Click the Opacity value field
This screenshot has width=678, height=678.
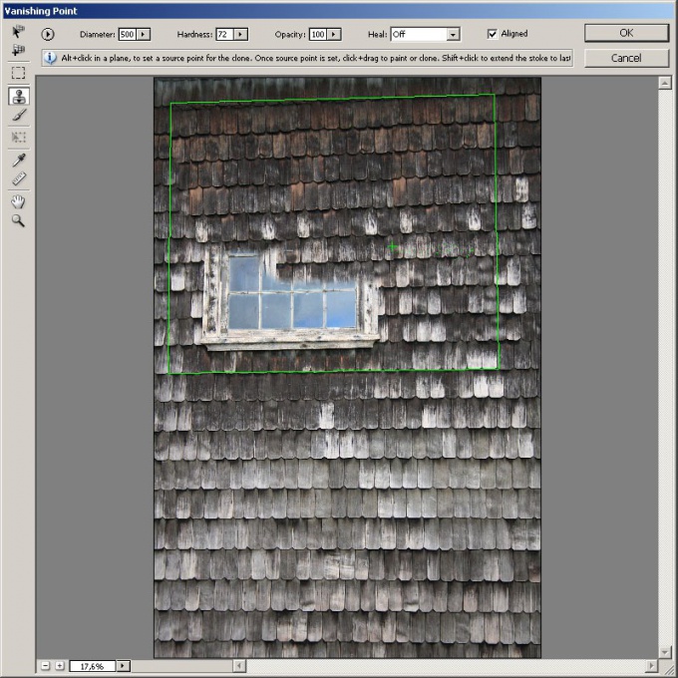pyautogui.click(x=318, y=34)
